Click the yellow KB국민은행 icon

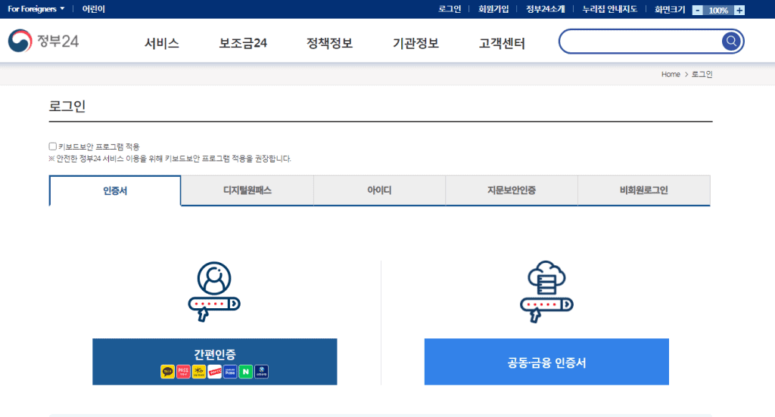pos(199,371)
